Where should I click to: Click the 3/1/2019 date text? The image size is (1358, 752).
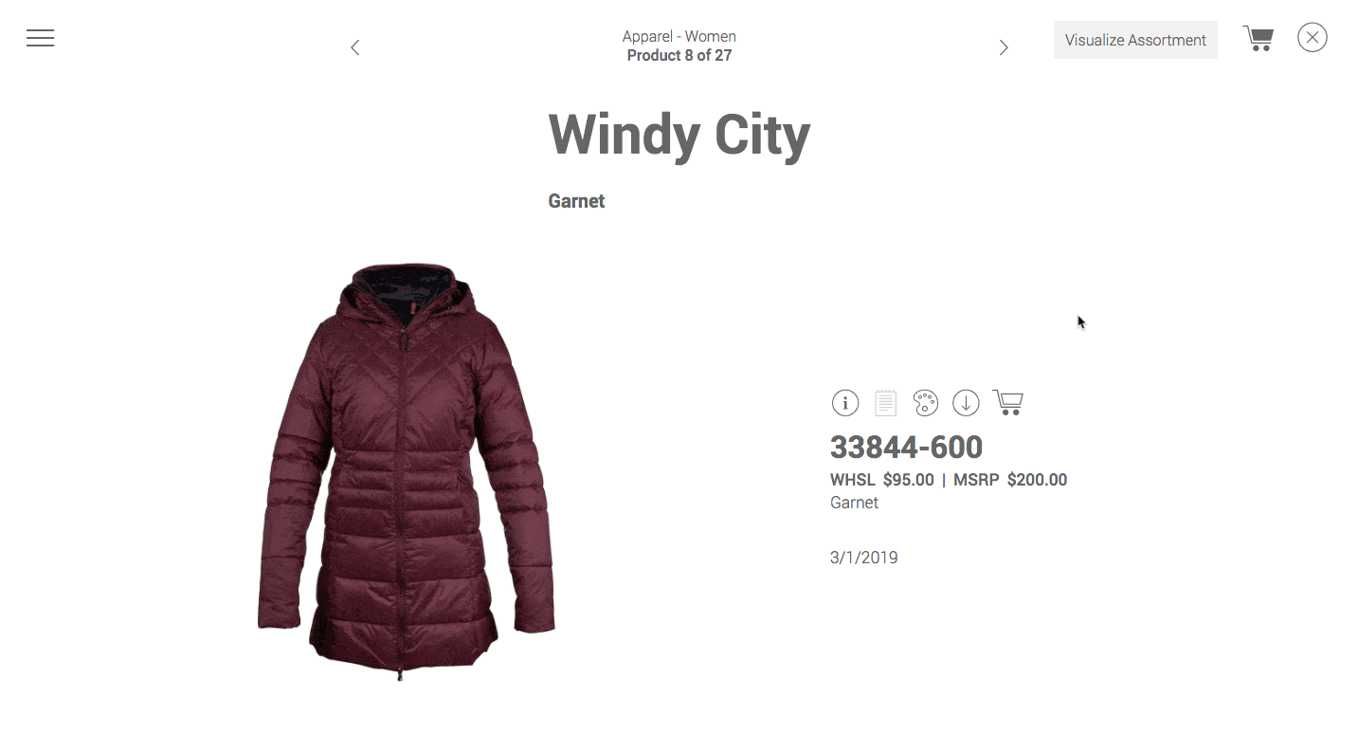[x=864, y=558]
